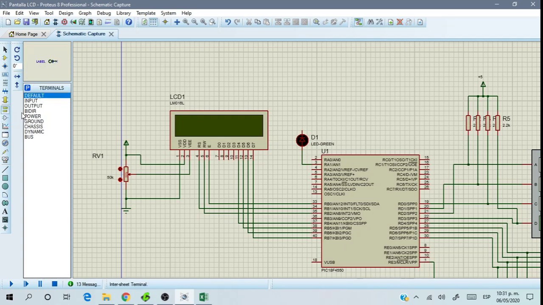Open the Design menu

pyautogui.click(x=66, y=13)
